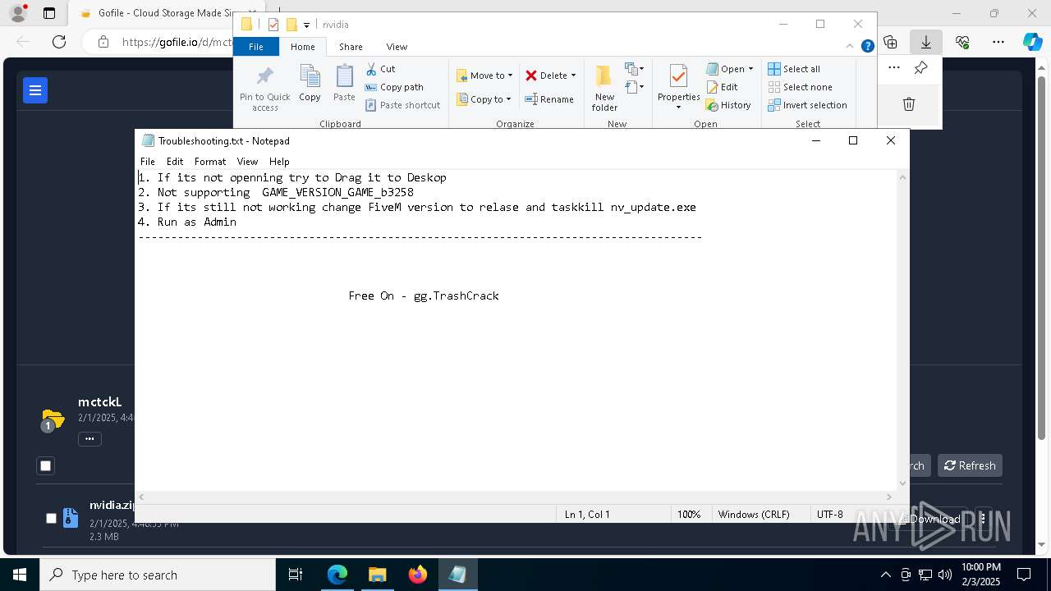1051x591 pixels.
Task: Open the Explorer File tab
Action: coord(256,47)
